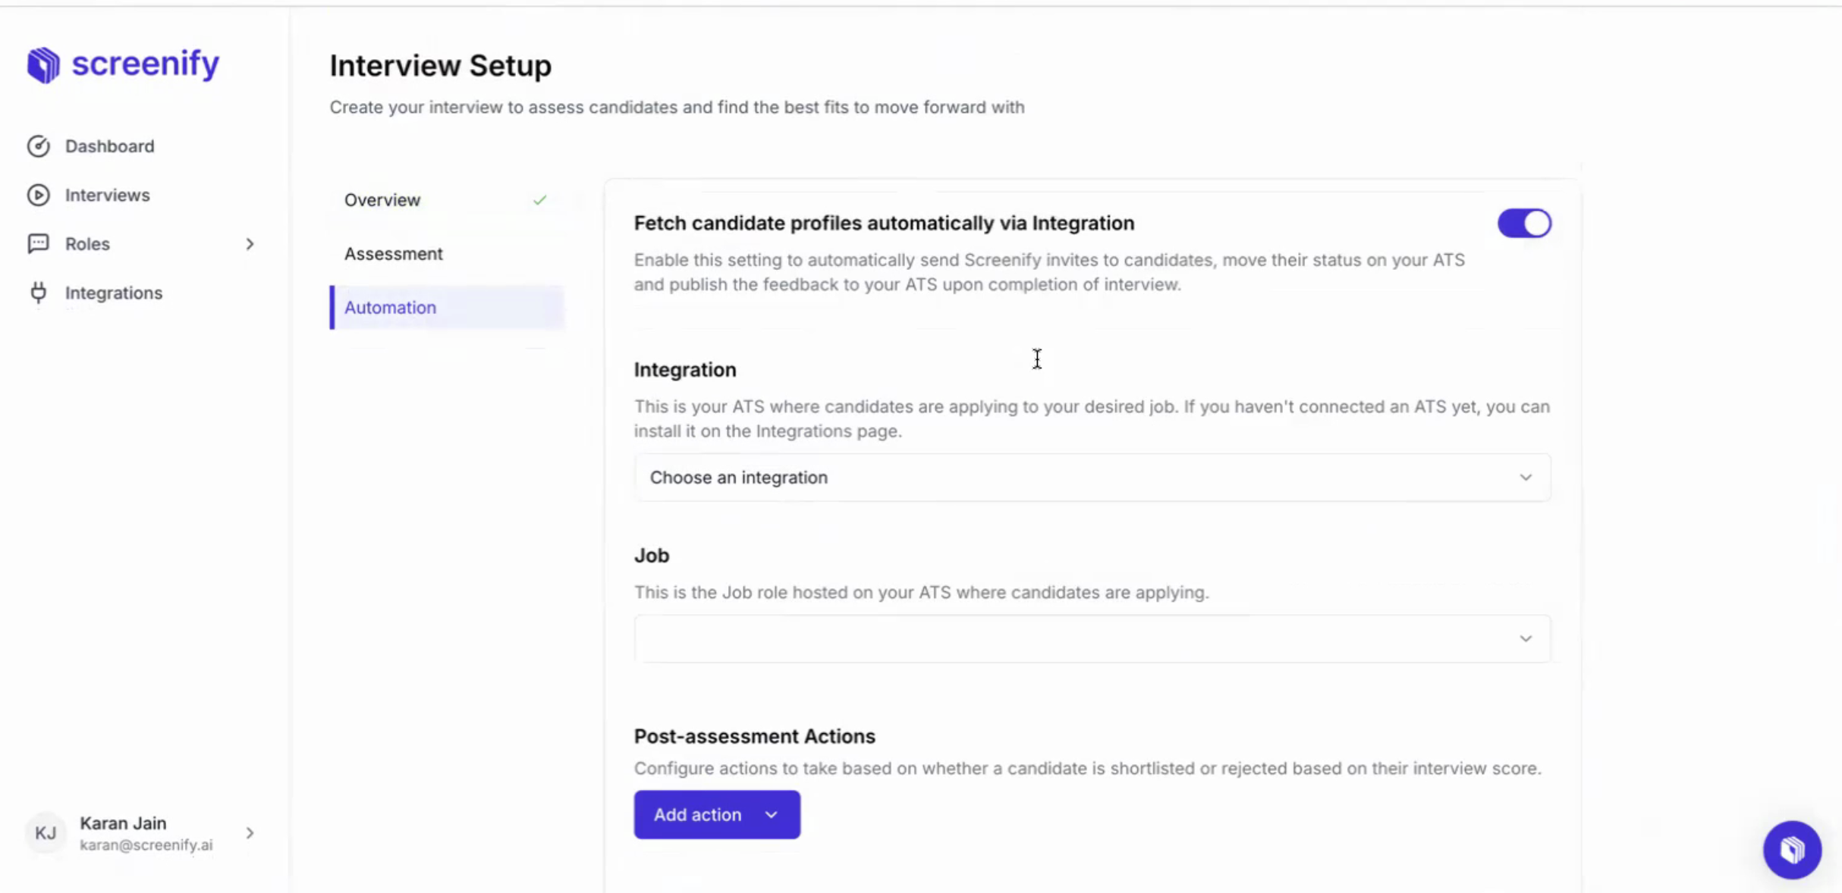The width and height of the screenshot is (1842, 893).
Task: Click the Roles chat bubble icon
Action: point(39,243)
